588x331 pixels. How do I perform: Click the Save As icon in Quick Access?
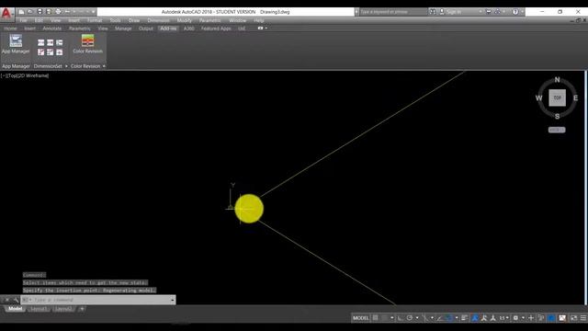(x=49, y=12)
